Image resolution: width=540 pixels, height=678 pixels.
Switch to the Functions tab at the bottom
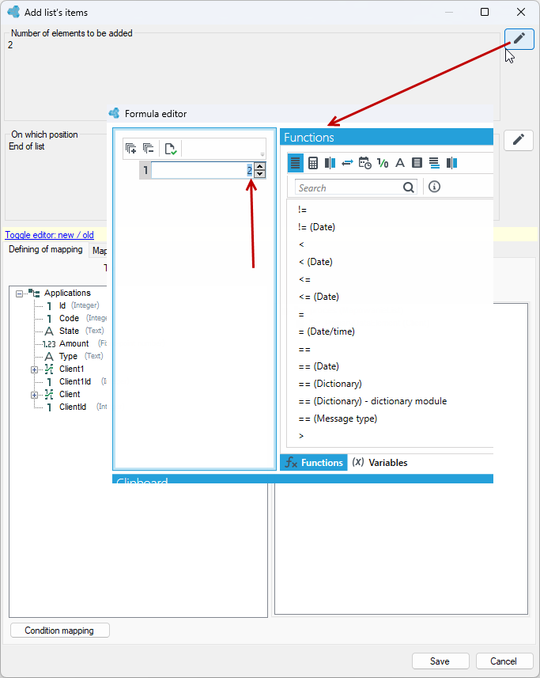click(x=314, y=463)
